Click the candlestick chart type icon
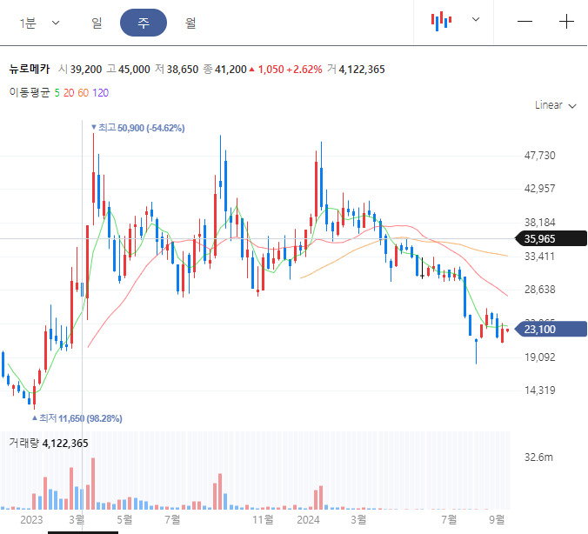 coord(441,21)
